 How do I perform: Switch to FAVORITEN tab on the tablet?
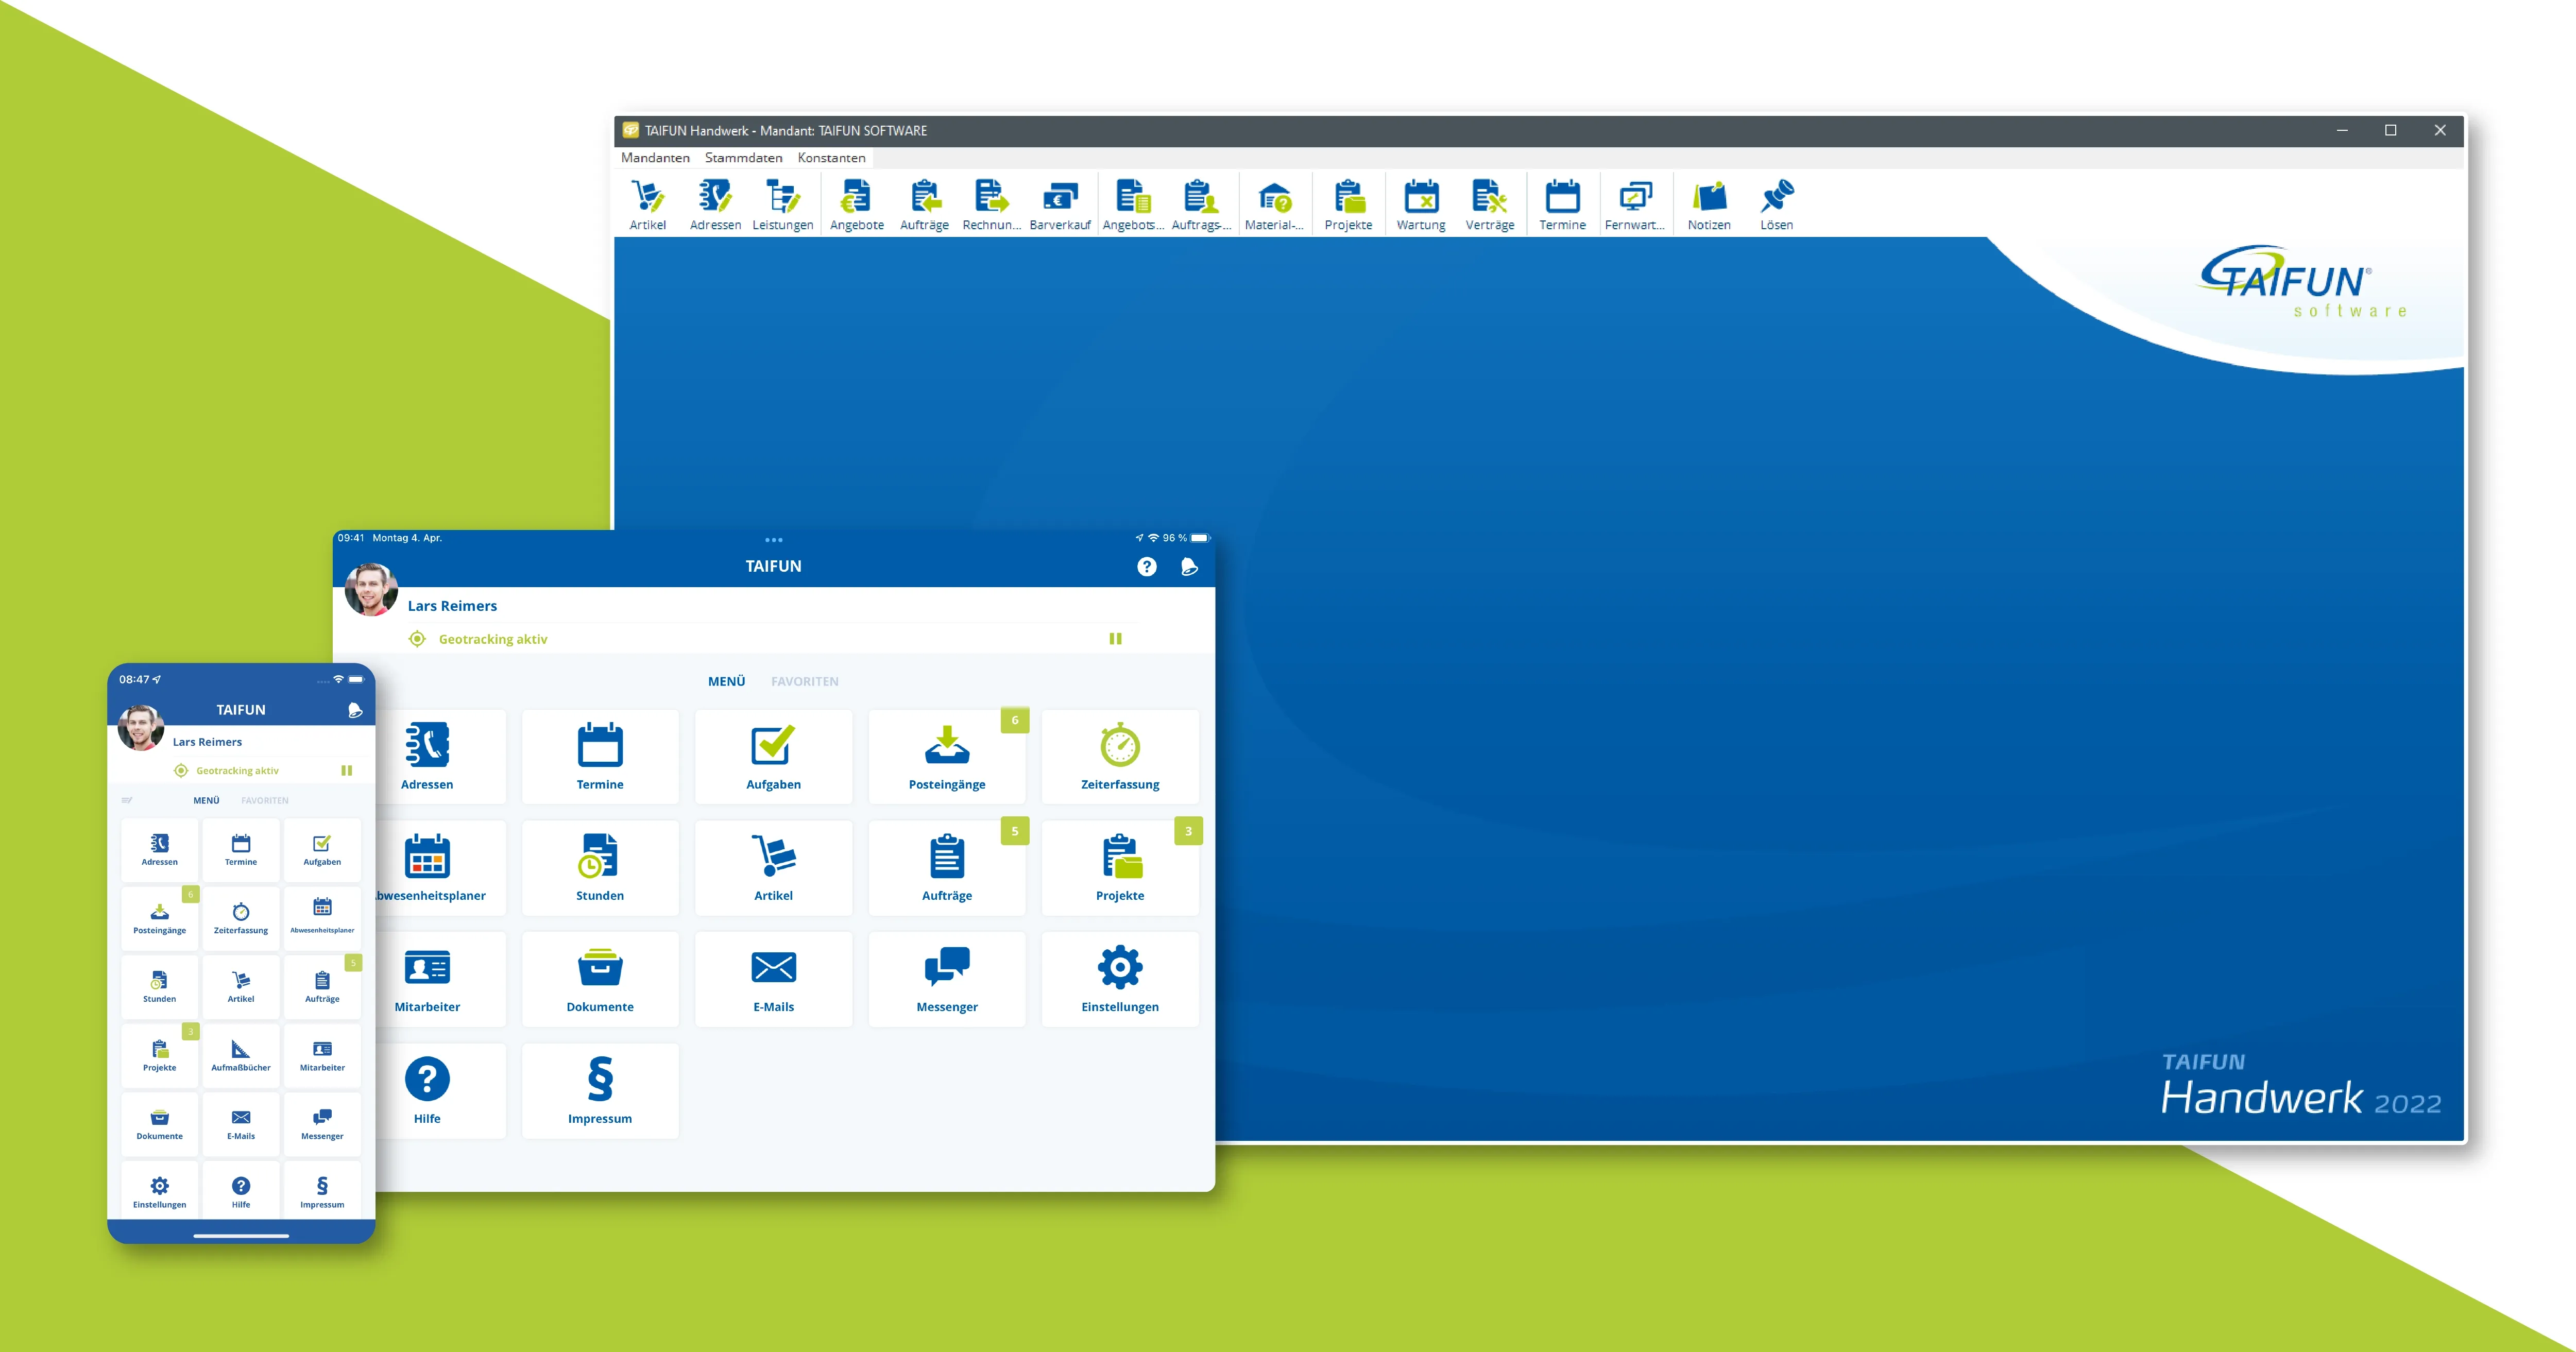pyautogui.click(x=804, y=682)
